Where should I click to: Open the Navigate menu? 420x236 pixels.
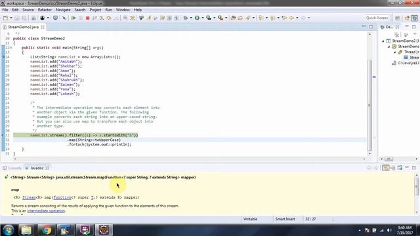63,10
